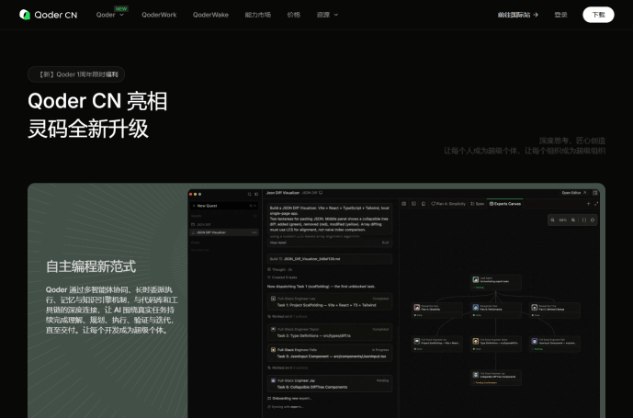Open the 能力市场 menu item

[x=257, y=15]
